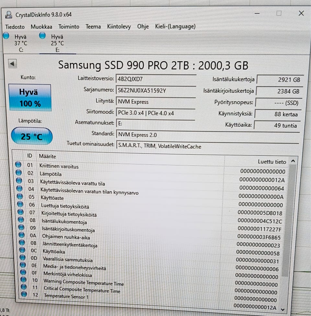Image resolution: width=311 pixels, height=316 pixels.
Task: Click the scroll up arrow of attribute list
Action: click(293, 161)
